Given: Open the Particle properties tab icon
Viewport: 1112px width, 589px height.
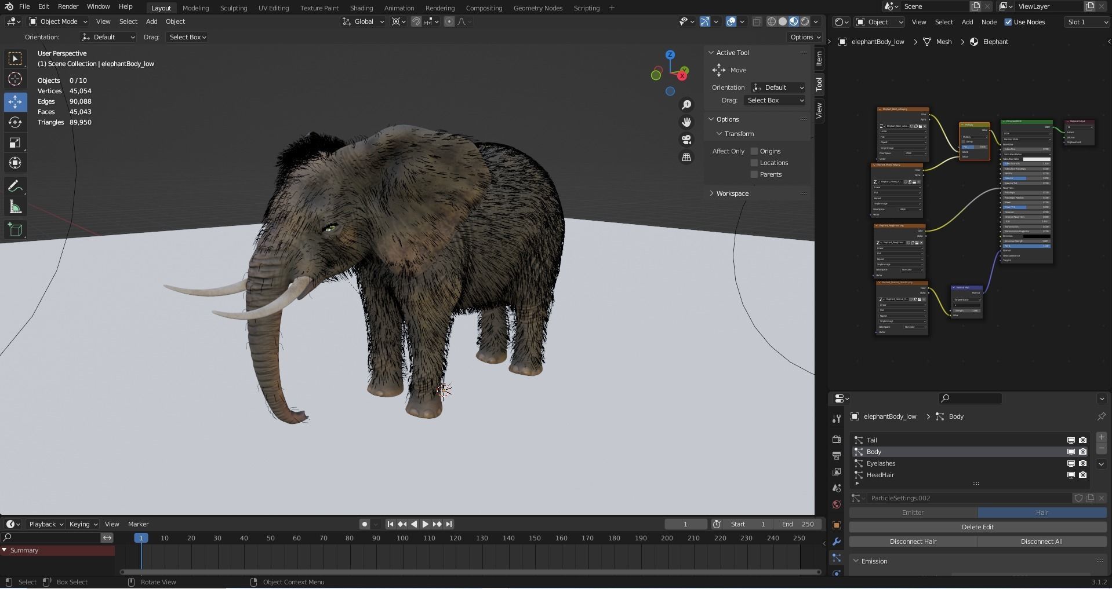Looking at the screenshot, I should click(836, 558).
